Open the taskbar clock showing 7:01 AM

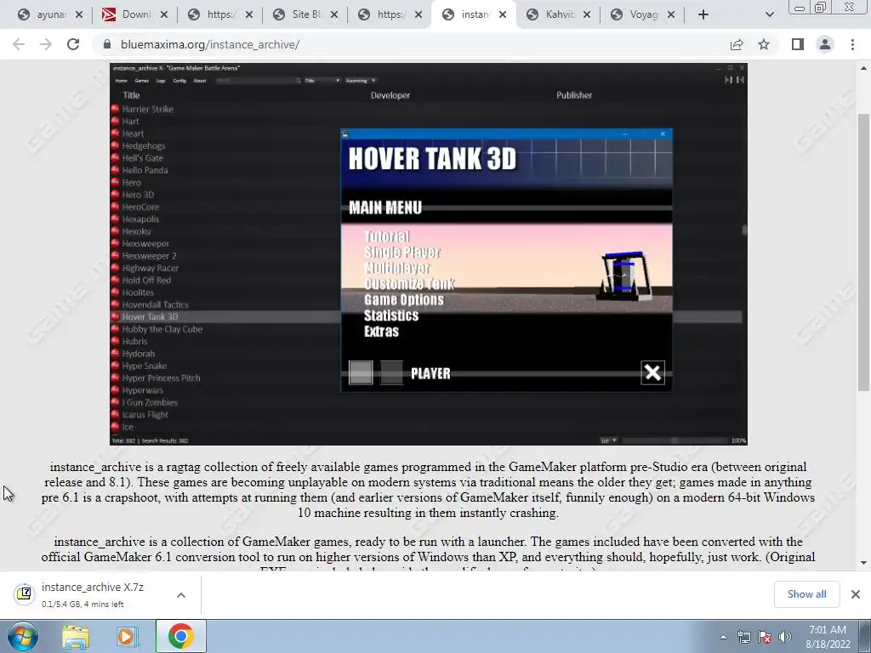pyautogui.click(x=828, y=637)
